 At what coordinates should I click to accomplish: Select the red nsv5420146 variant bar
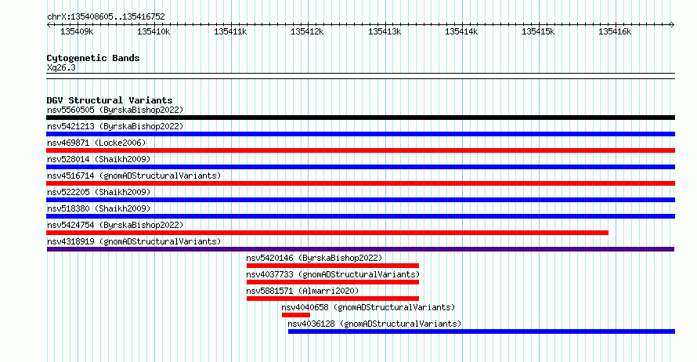(333, 266)
